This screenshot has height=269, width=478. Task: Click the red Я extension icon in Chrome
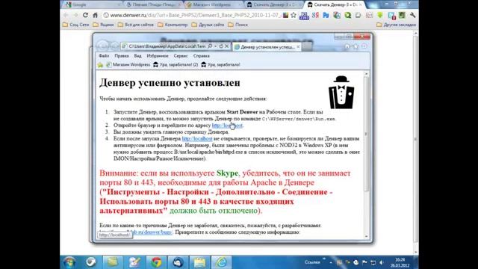(315, 15)
